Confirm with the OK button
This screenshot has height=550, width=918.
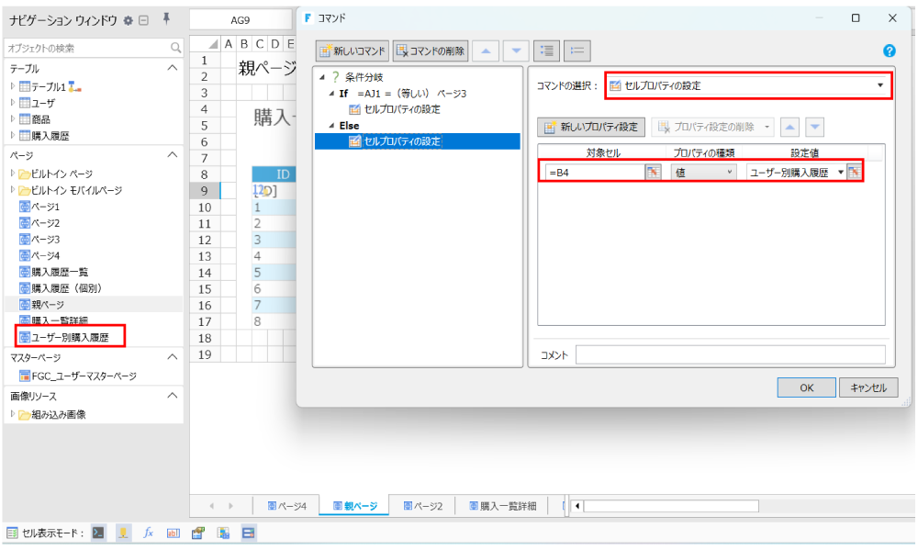point(806,387)
